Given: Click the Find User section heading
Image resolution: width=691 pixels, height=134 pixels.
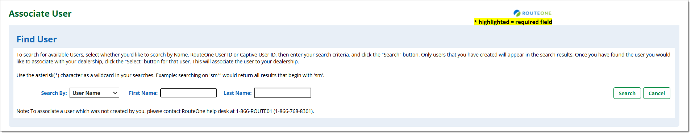Looking at the screenshot, I should click(x=37, y=39).
